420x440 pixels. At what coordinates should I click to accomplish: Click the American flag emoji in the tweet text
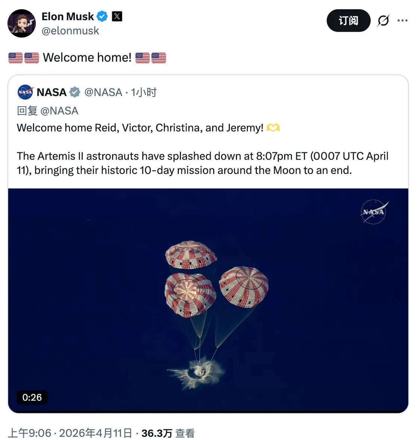(15, 57)
